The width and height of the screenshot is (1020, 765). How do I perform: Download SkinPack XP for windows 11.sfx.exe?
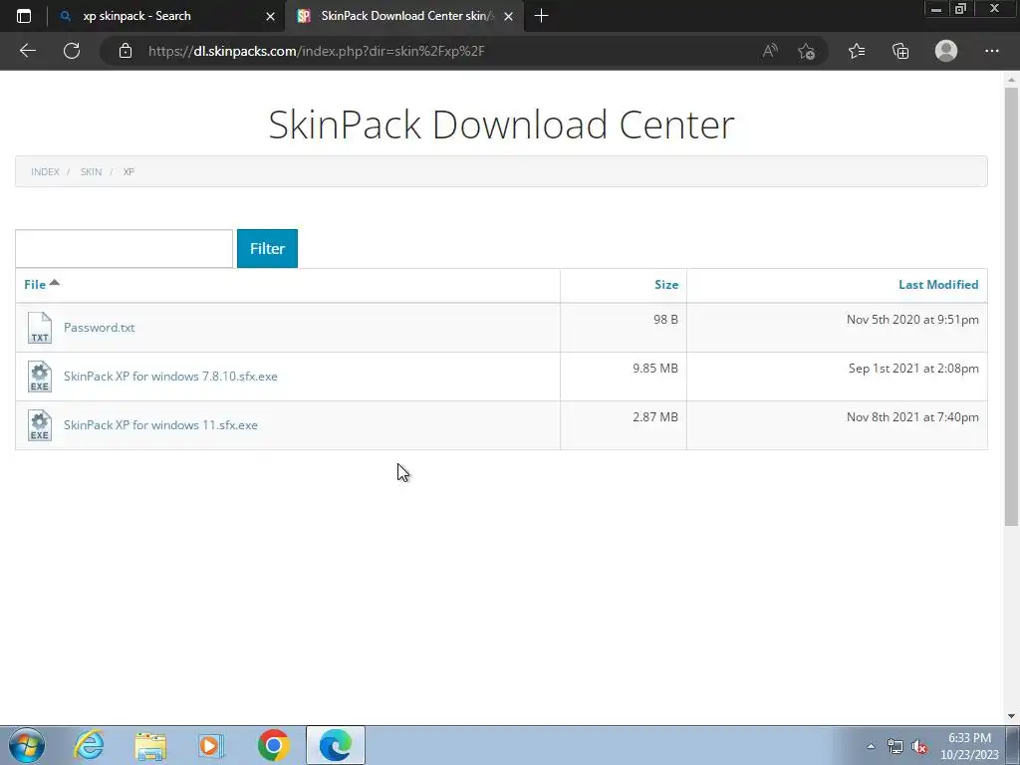tap(160, 424)
